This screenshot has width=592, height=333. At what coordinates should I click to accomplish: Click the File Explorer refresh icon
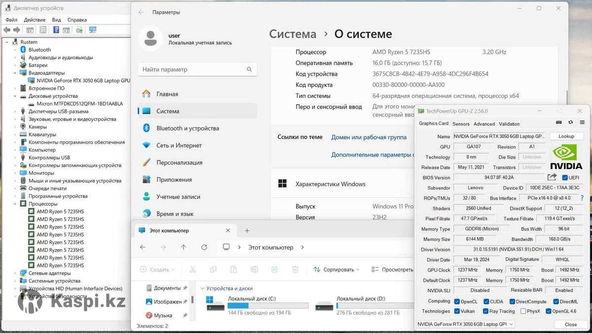click(x=204, y=248)
